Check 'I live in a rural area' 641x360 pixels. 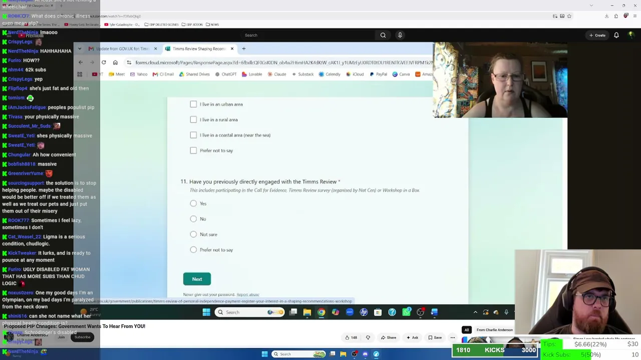tap(193, 119)
